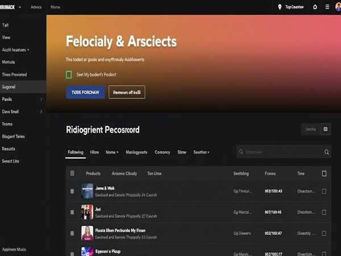Expand the Auullt leaatures sidebar dropdown
This screenshot has width=341, height=256.
pos(28,49)
